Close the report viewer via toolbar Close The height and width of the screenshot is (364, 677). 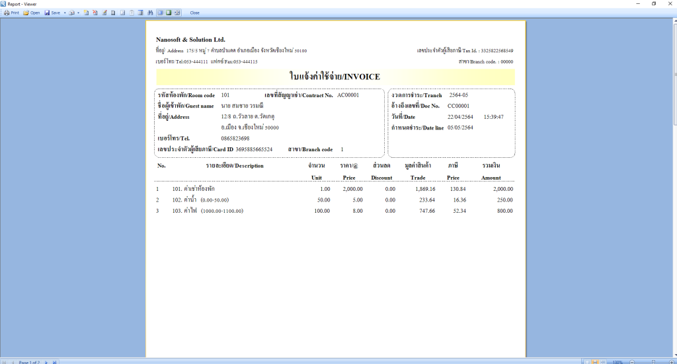click(195, 13)
